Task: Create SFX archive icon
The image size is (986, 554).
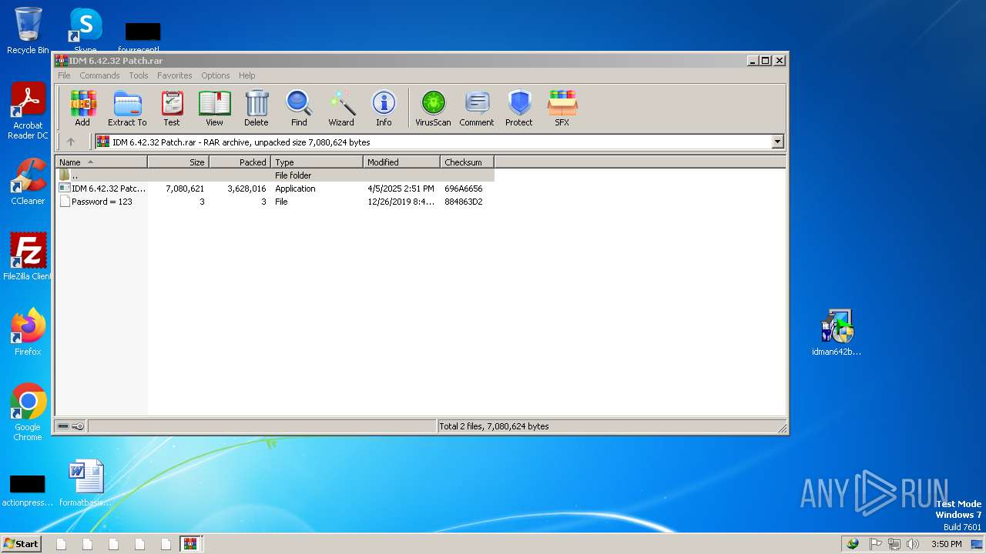Action: [x=562, y=108]
